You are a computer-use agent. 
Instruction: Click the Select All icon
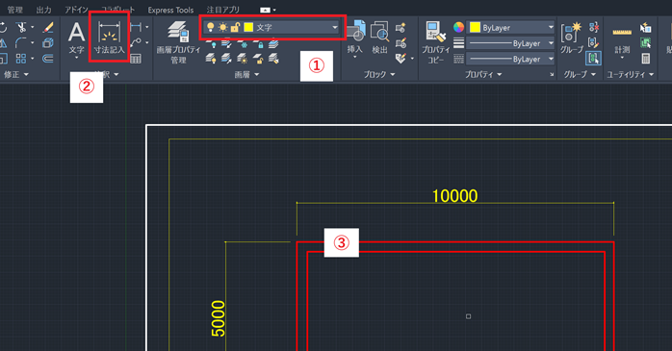pyautogui.click(x=645, y=43)
